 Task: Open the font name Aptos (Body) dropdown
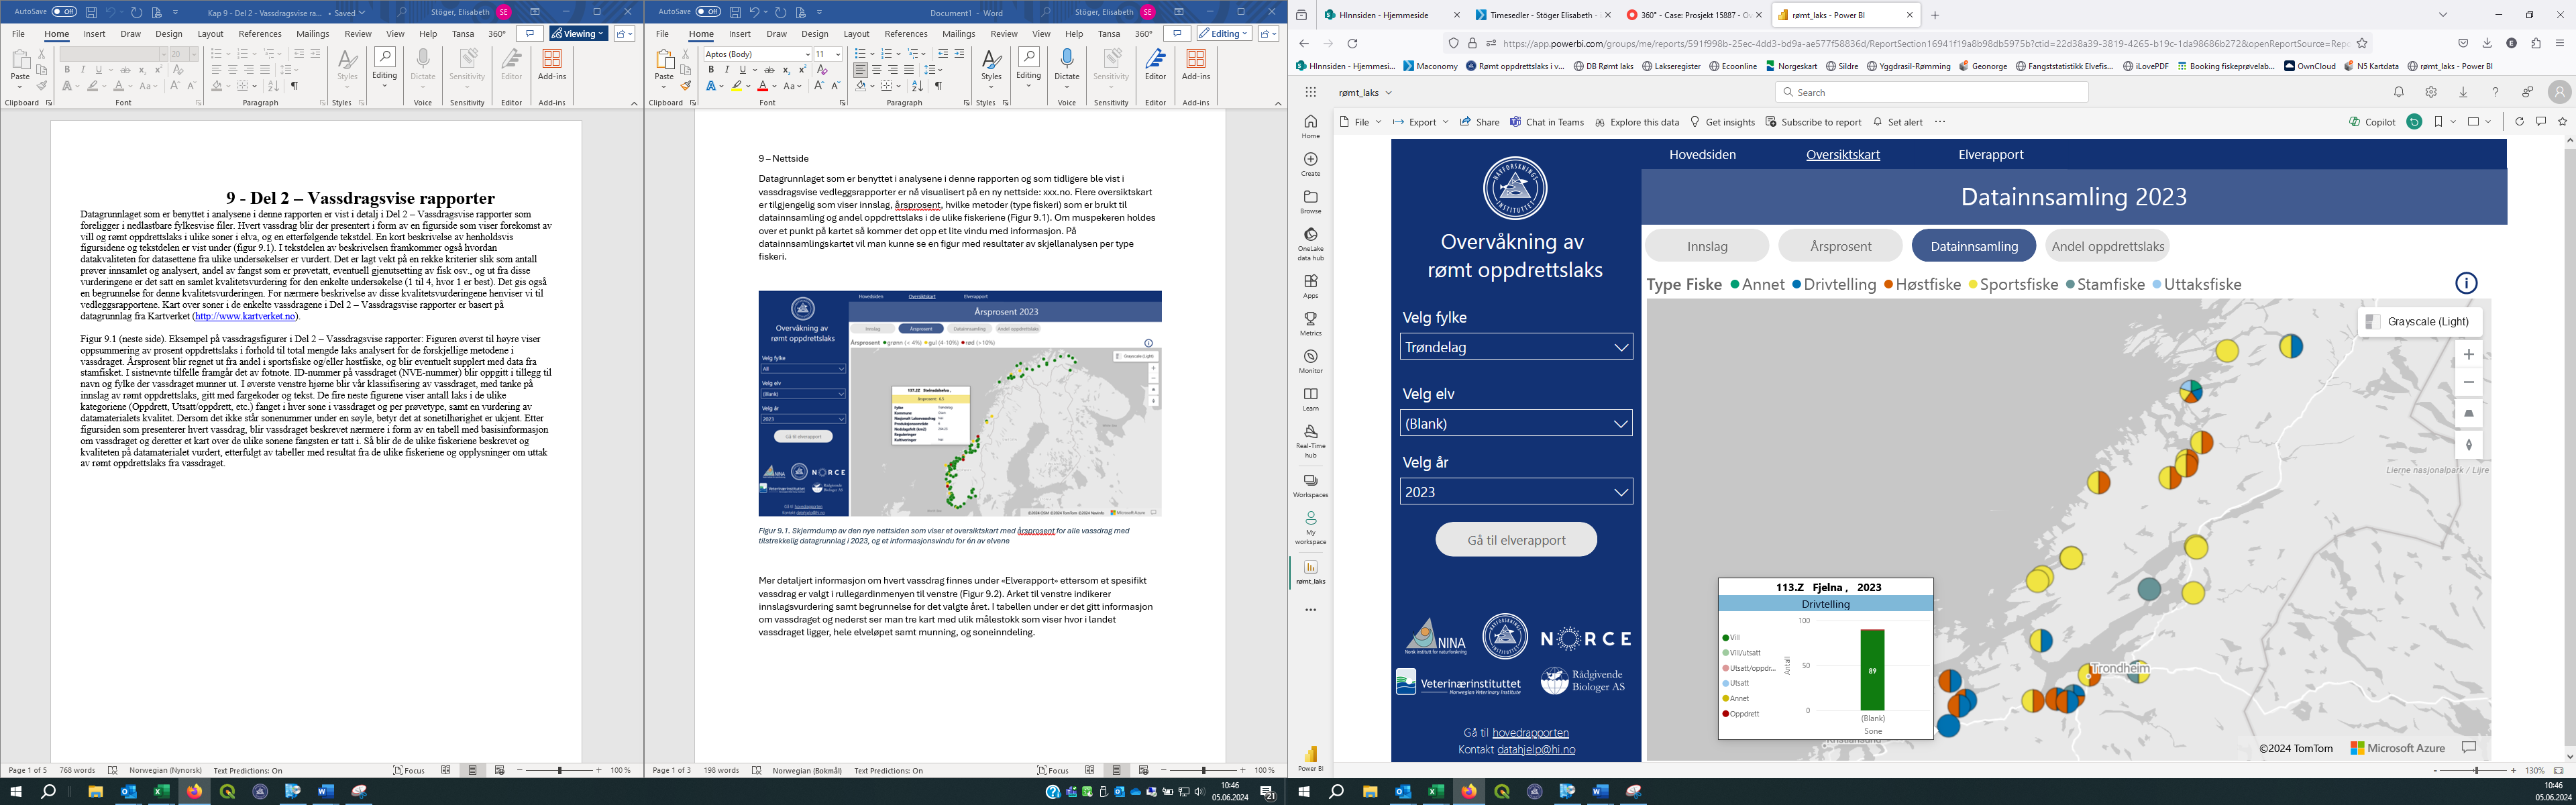click(807, 54)
